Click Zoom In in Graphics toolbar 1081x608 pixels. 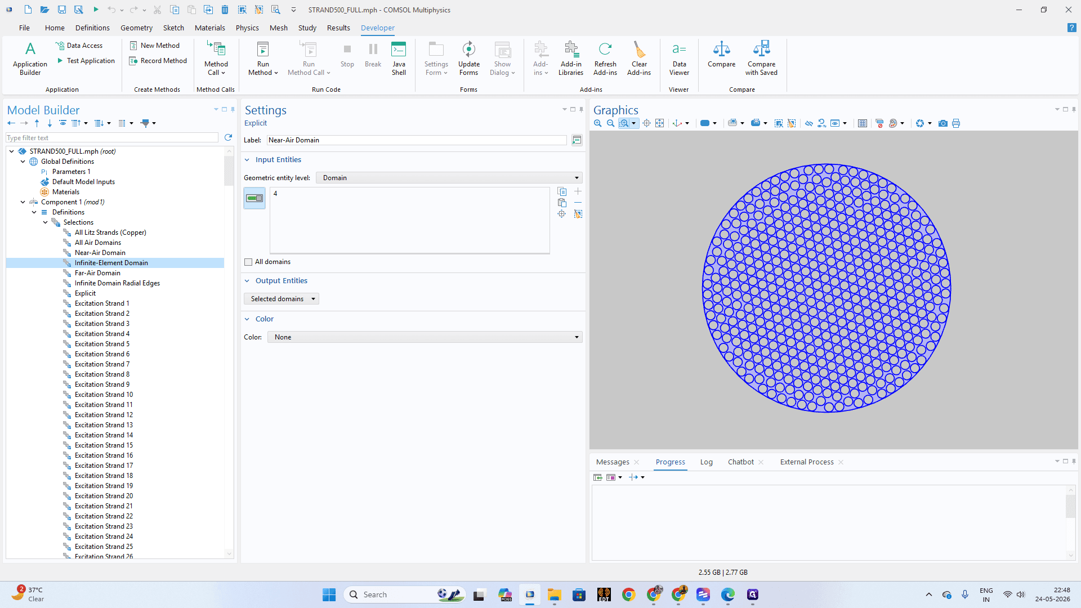tap(598, 123)
